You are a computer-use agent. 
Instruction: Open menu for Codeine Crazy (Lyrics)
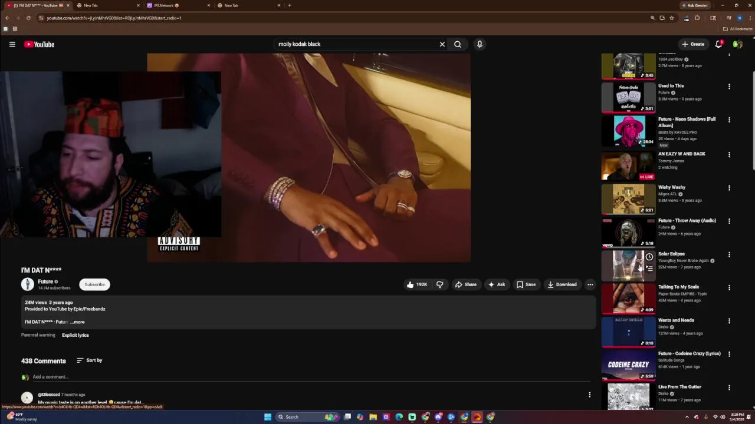coord(729,355)
